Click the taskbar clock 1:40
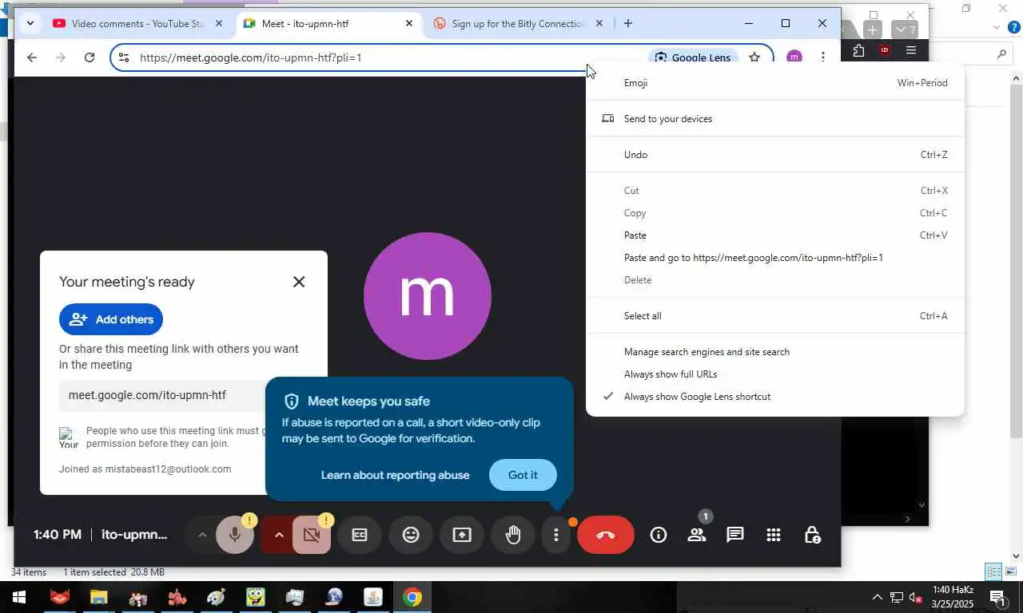1023x613 pixels. pos(953,597)
